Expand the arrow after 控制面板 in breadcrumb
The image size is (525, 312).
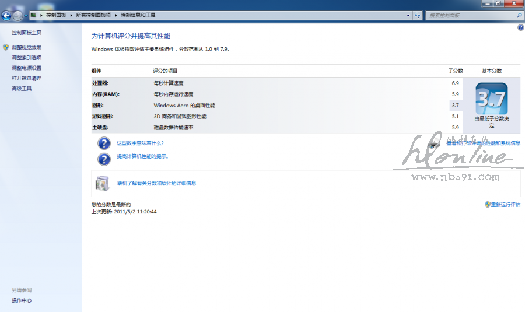point(72,15)
